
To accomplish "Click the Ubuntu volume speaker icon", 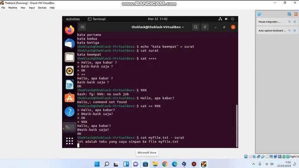I will 226,19.
